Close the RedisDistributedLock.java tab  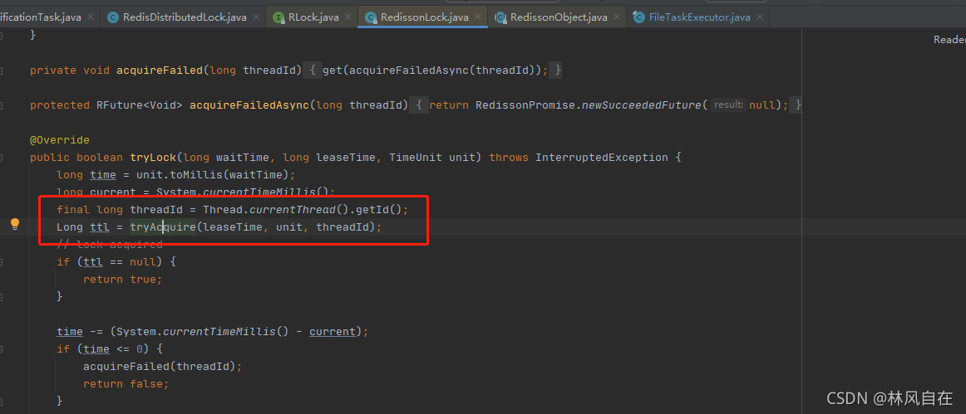tap(258, 17)
